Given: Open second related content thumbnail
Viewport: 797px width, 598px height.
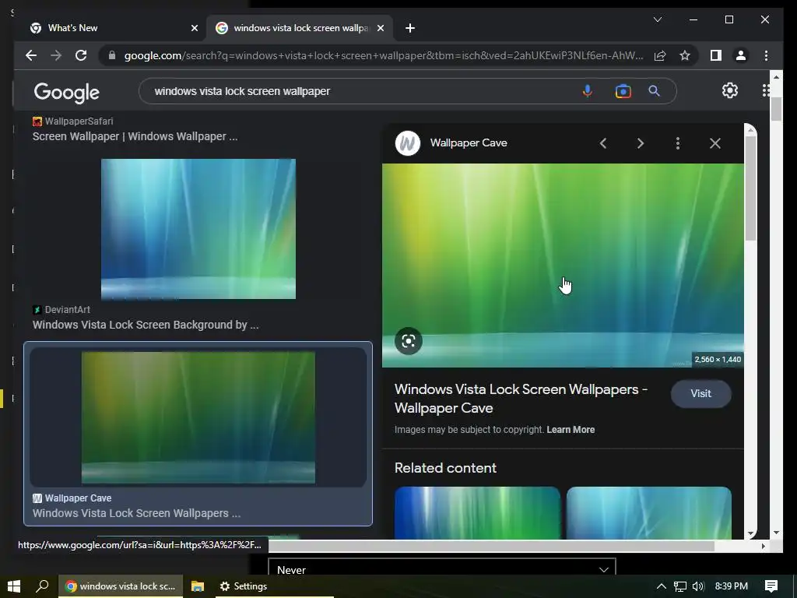Looking at the screenshot, I should pyautogui.click(x=649, y=513).
